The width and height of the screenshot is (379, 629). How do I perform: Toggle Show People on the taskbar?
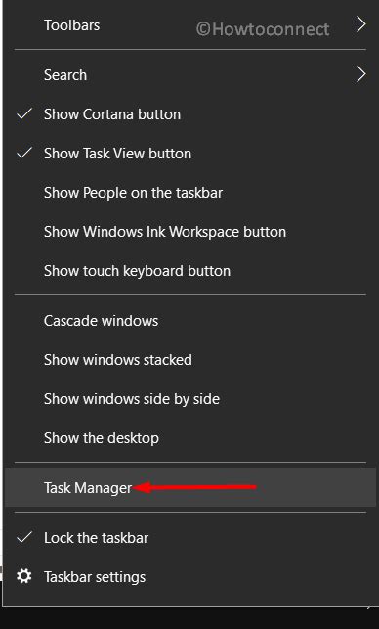pyautogui.click(x=189, y=193)
